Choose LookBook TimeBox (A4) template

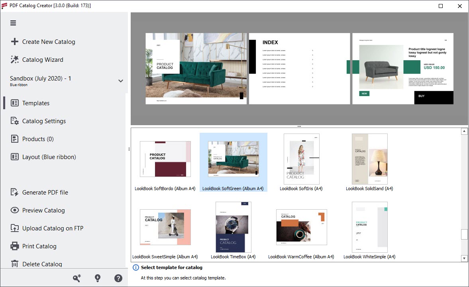click(233, 227)
